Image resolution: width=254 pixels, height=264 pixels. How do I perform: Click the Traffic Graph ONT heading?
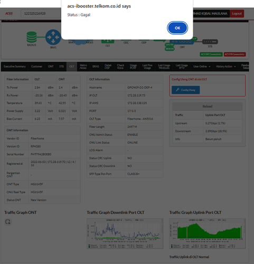[x=21, y=212]
